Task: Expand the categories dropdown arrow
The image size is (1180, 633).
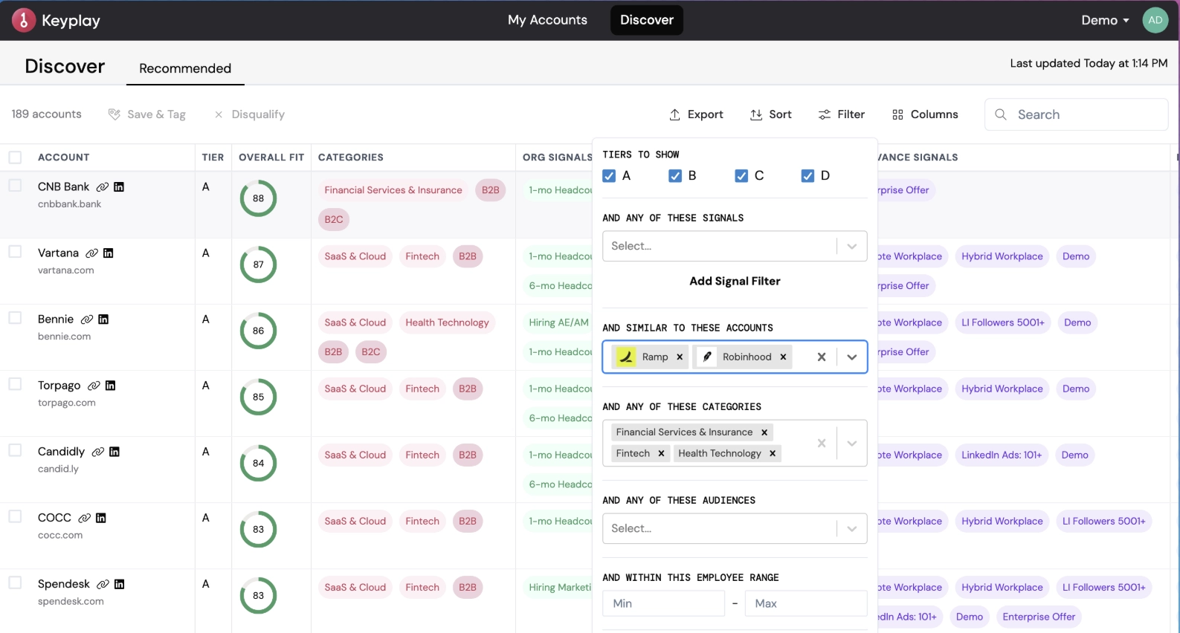Action: (x=852, y=443)
